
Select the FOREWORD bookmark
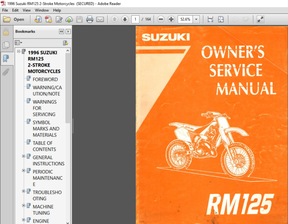pyautogui.click(x=45, y=80)
